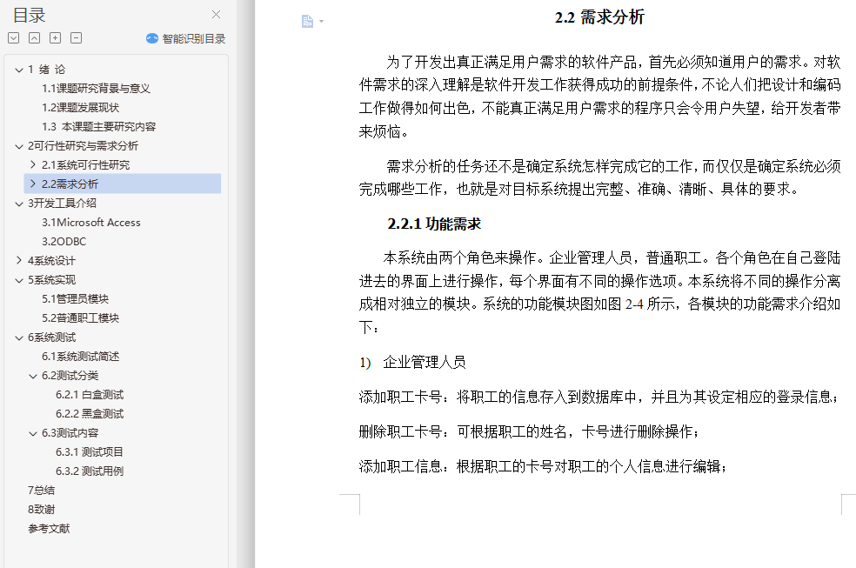
Task: Go to 8致谢 heading
Action: pyautogui.click(x=42, y=509)
